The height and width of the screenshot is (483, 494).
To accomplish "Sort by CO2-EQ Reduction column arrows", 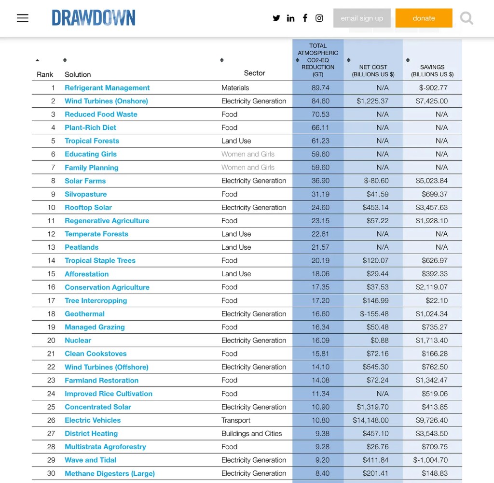I will click(x=298, y=60).
